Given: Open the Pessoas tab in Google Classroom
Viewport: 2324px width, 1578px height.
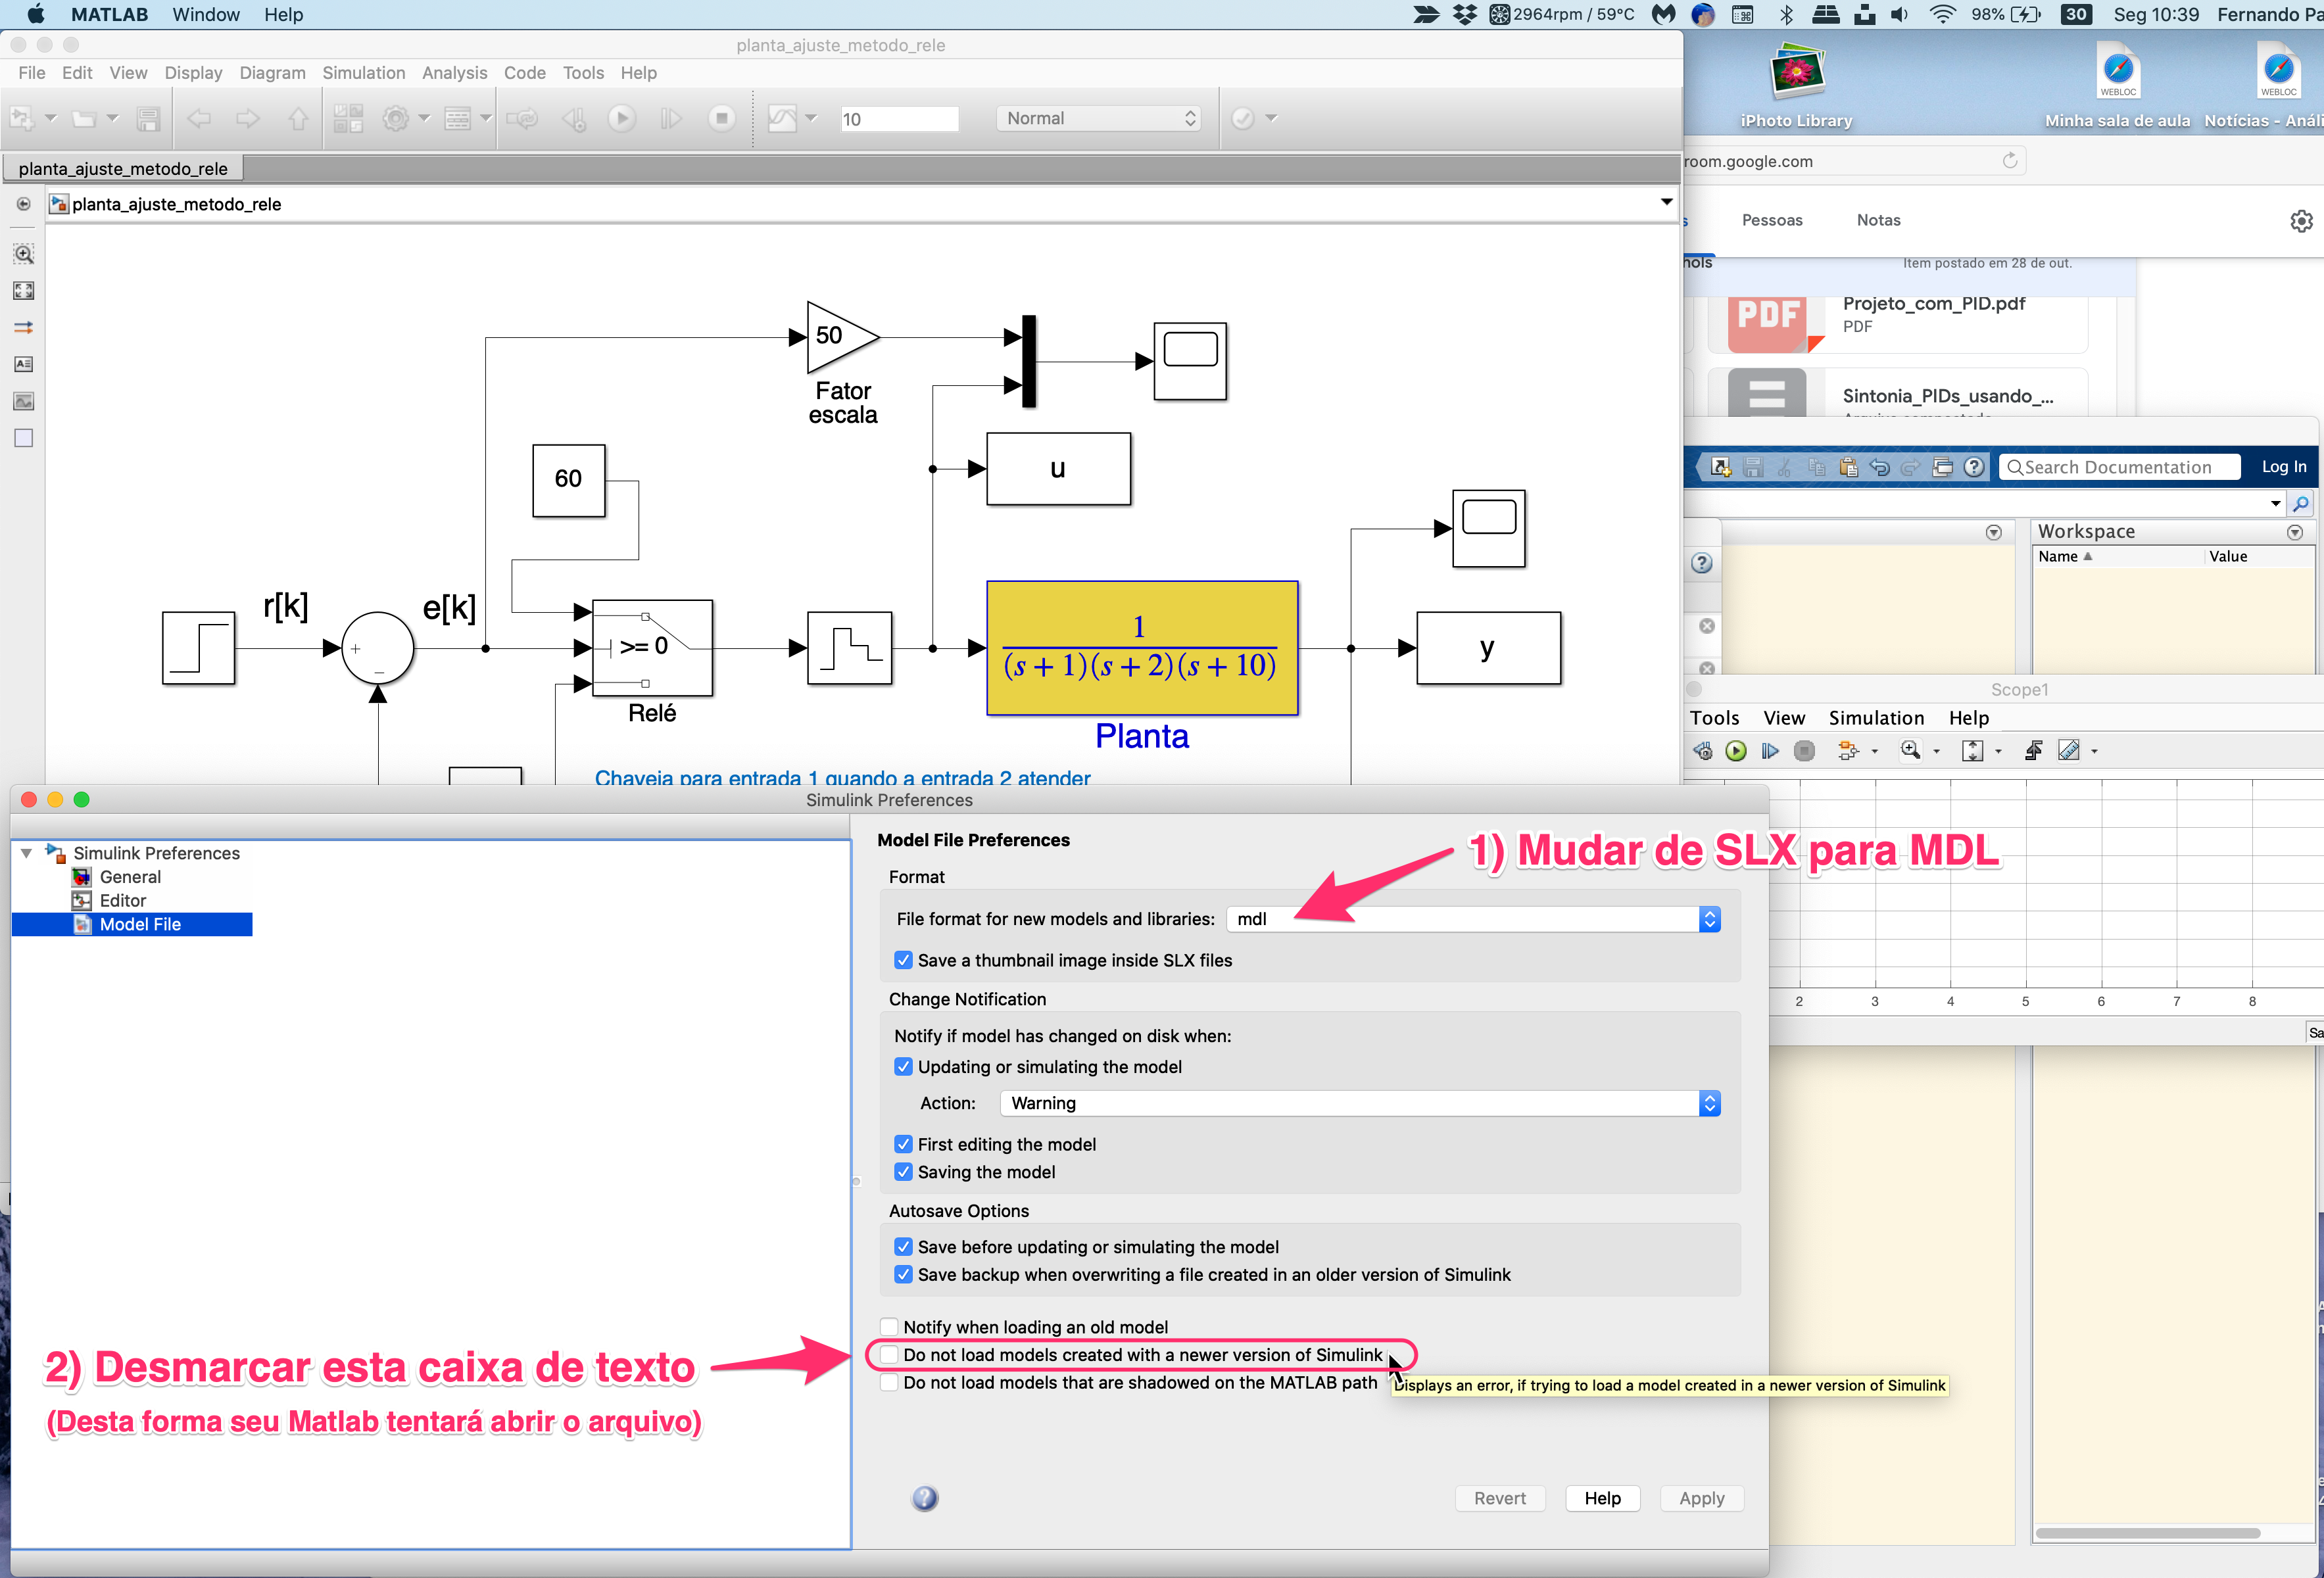Looking at the screenshot, I should (x=1772, y=220).
